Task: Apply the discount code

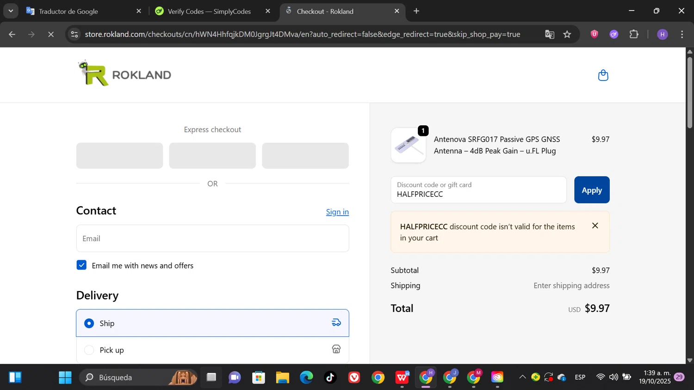Action: click(x=592, y=190)
